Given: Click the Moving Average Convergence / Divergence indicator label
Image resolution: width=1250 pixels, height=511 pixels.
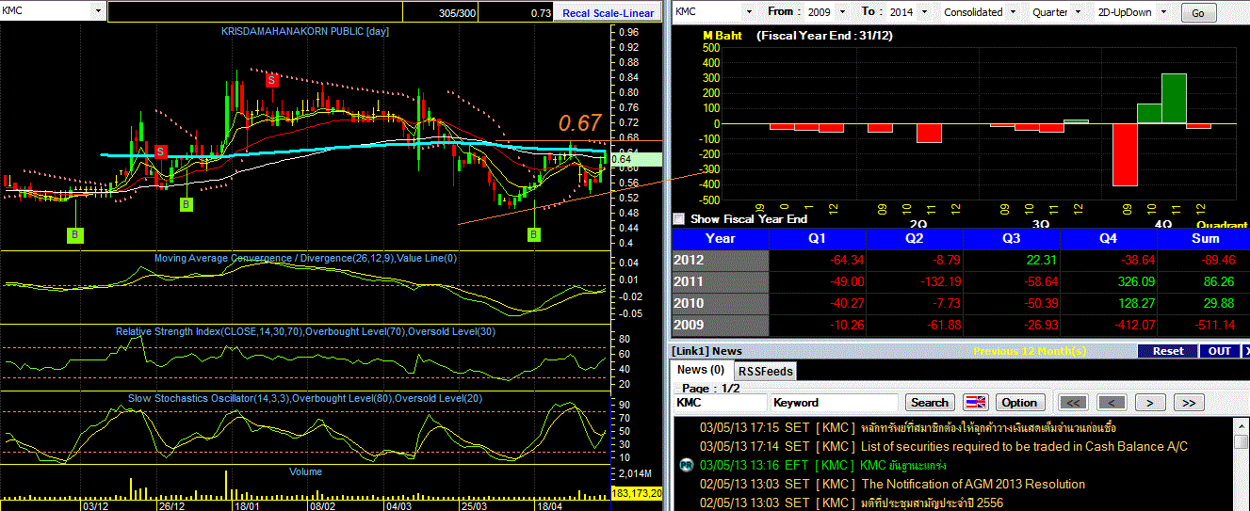Looking at the screenshot, I should (x=305, y=258).
